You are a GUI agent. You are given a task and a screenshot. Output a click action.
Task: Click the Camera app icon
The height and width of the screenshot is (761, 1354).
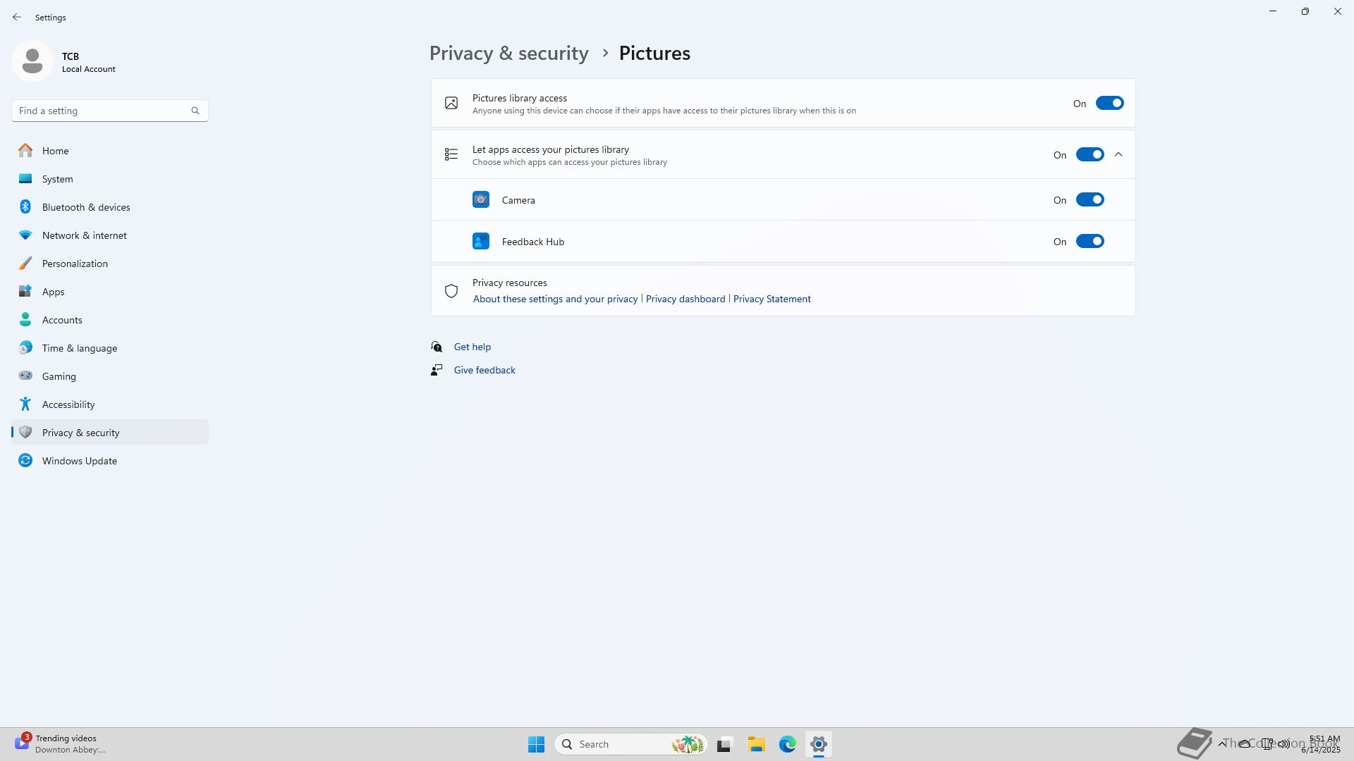(480, 200)
